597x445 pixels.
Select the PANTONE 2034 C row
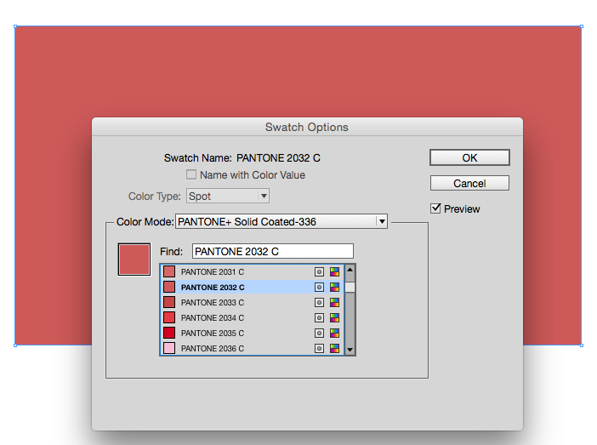click(x=252, y=317)
